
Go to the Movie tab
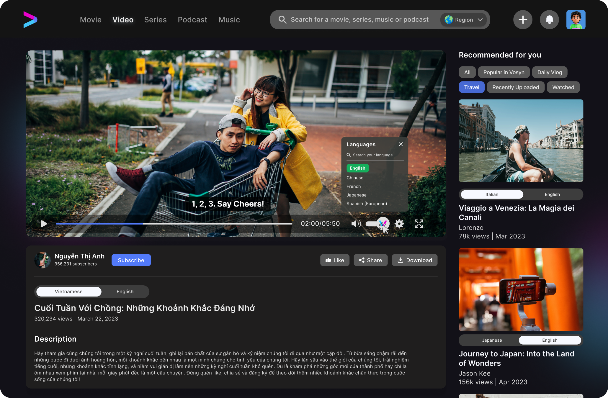point(91,20)
